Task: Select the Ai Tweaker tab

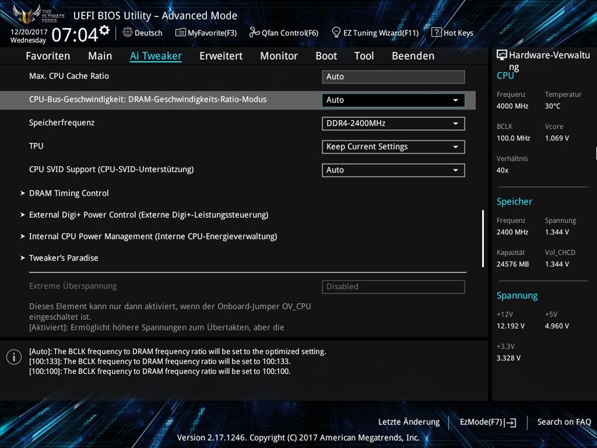Action: pos(155,56)
